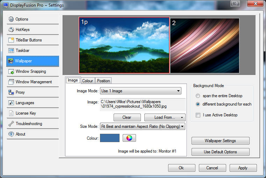Click Use Default Options button

coord(220,152)
